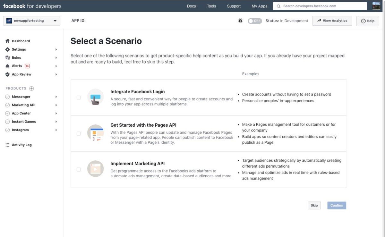Click the Marketing API checkmark circle icon
The image size is (385, 237).
(x=7, y=105)
